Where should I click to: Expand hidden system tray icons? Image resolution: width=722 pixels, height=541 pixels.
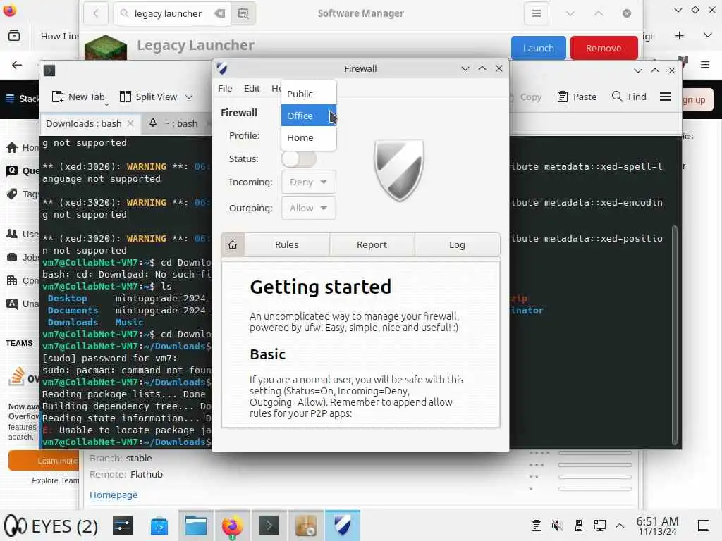click(x=620, y=526)
